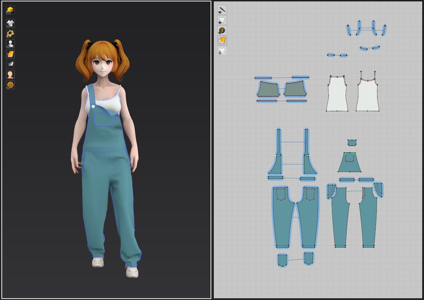Select the left white tank top pattern piece
Screen dimensions: 424x300
(337, 95)
